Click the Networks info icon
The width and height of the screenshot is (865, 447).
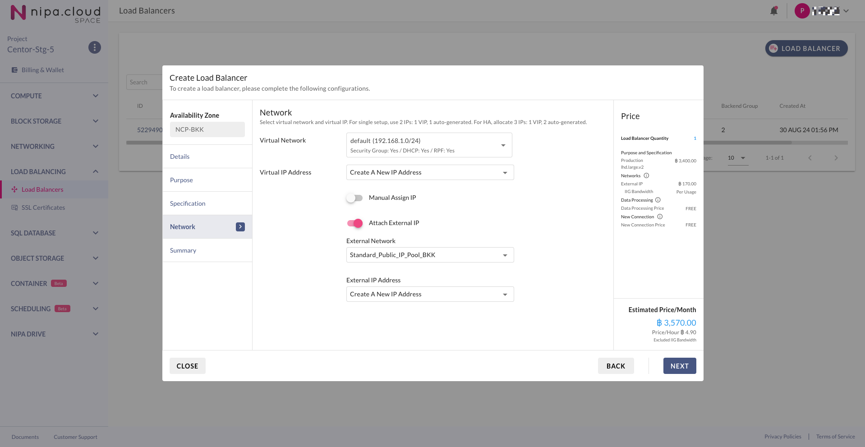tap(646, 175)
